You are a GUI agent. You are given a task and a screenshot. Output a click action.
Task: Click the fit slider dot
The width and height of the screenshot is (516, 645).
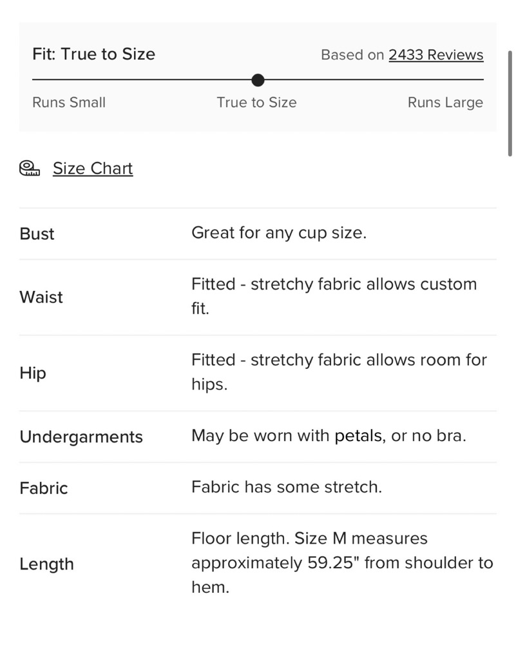(258, 80)
